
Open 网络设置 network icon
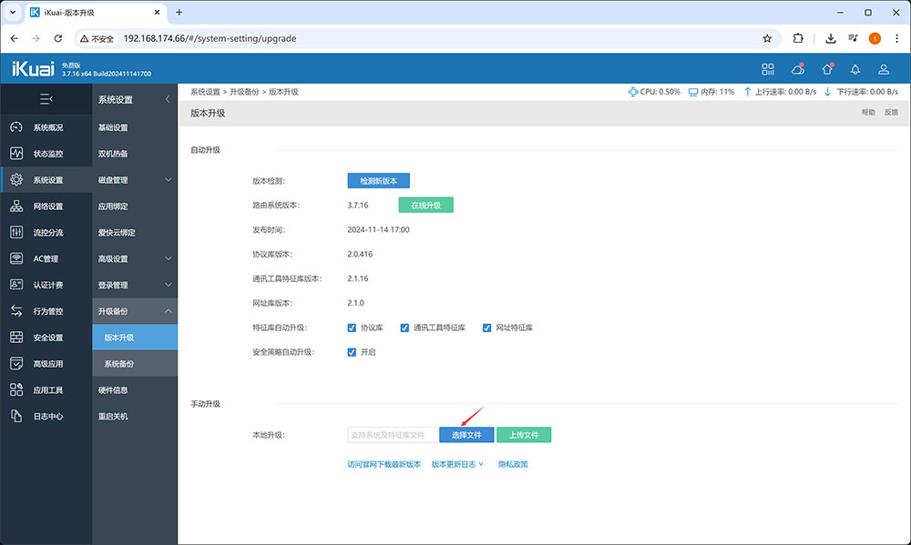(x=16, y=206)
